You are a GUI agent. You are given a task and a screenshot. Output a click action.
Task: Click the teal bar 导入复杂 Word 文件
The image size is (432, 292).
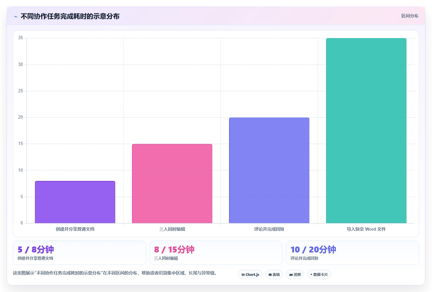pos(366,131)
